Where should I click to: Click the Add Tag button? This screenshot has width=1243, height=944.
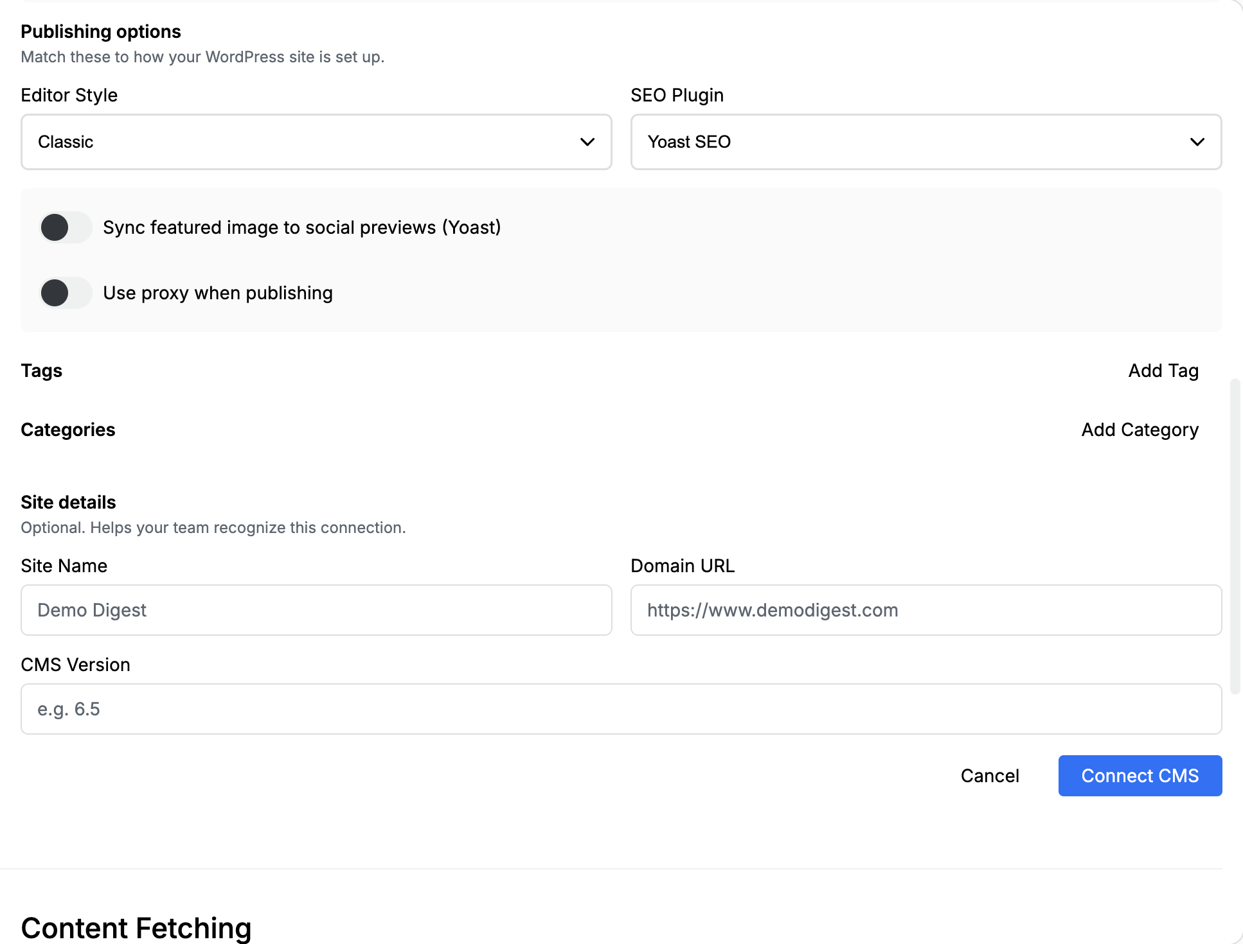(x=1163, y=371)
